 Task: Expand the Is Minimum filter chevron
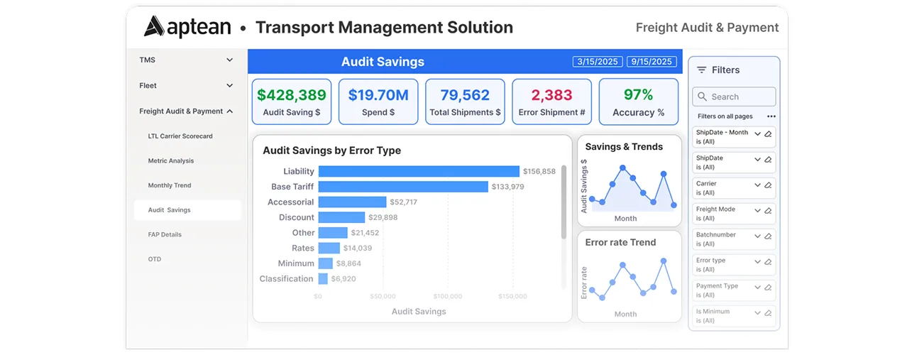757,312
